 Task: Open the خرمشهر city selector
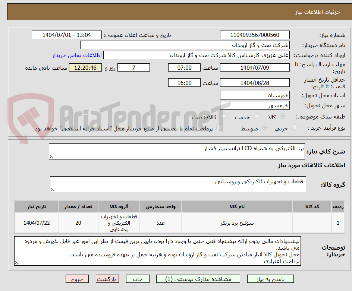click(255, 105)
